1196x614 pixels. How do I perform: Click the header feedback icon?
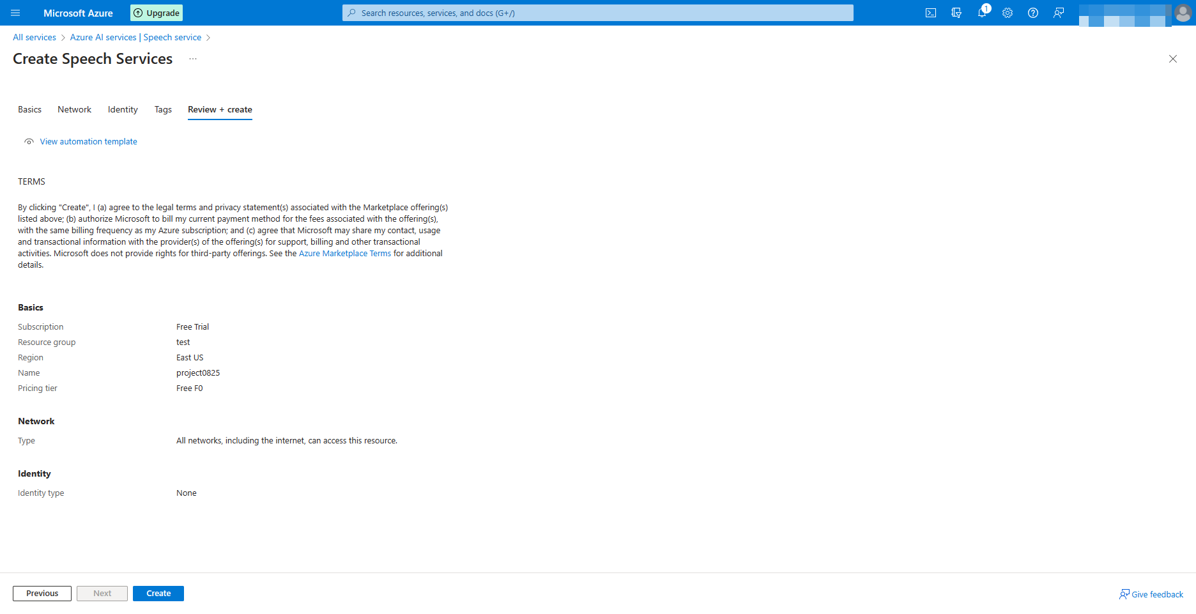coord(1059,13)
